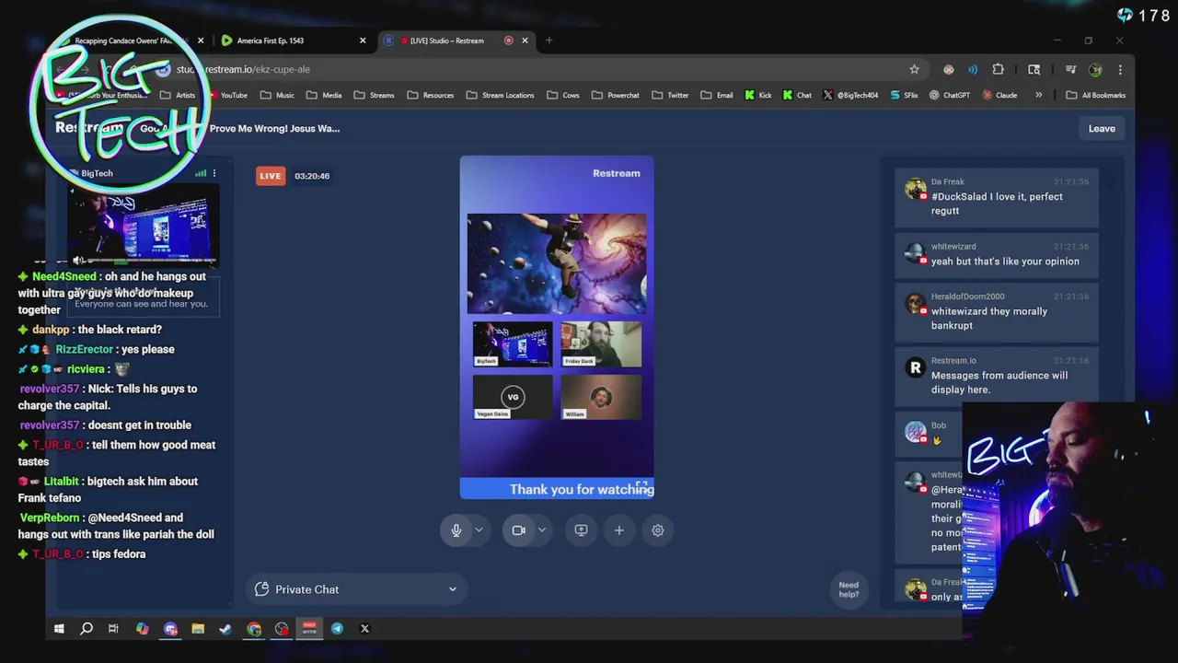Open the @BigTech404 X bookmark
Image resolution: width=1178 pixels, height=663 pixels.
point(850,95)
